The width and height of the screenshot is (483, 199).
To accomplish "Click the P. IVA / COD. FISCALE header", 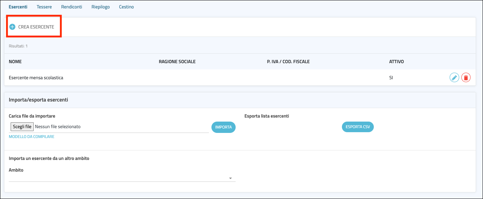I will (288, 62).
